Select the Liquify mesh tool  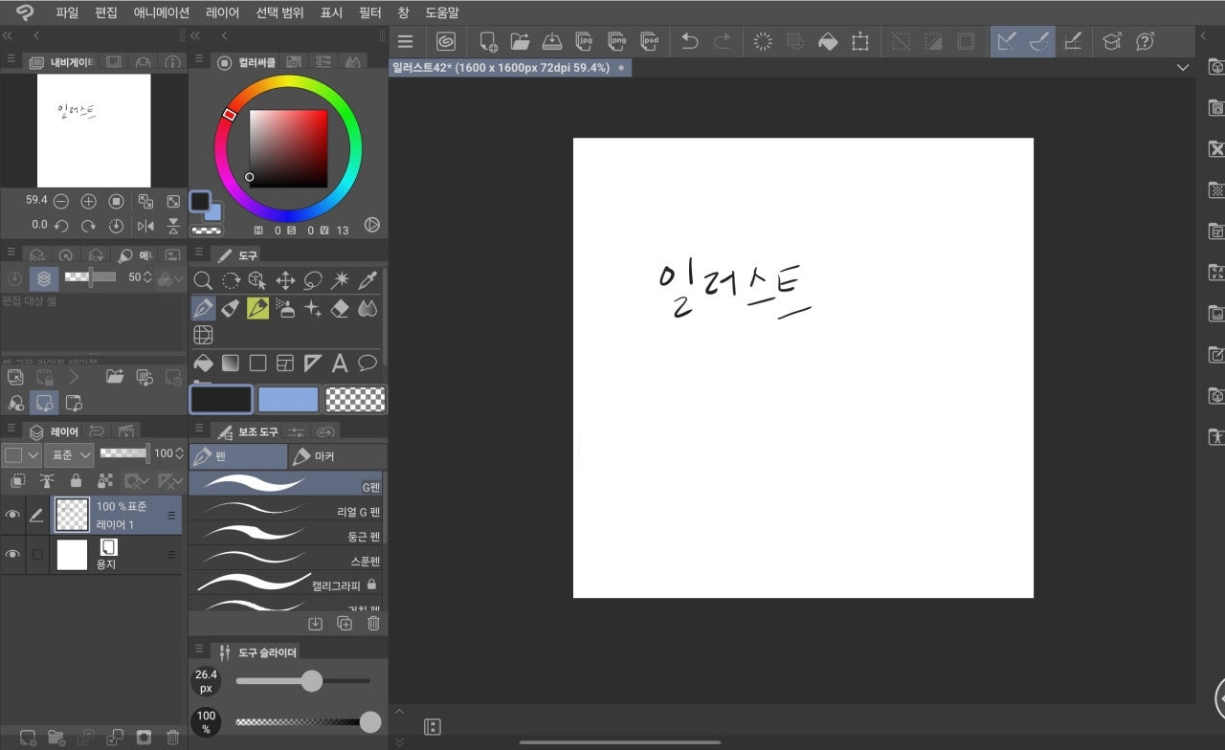tap(203, 336)
